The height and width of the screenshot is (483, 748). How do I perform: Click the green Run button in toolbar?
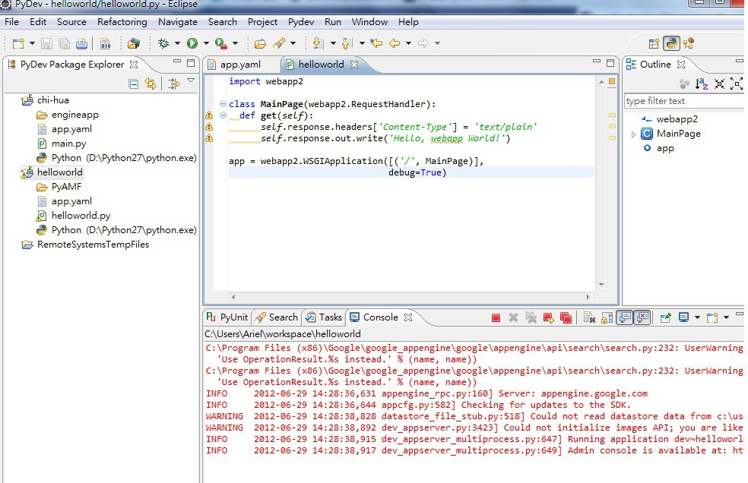coord(192,43)
